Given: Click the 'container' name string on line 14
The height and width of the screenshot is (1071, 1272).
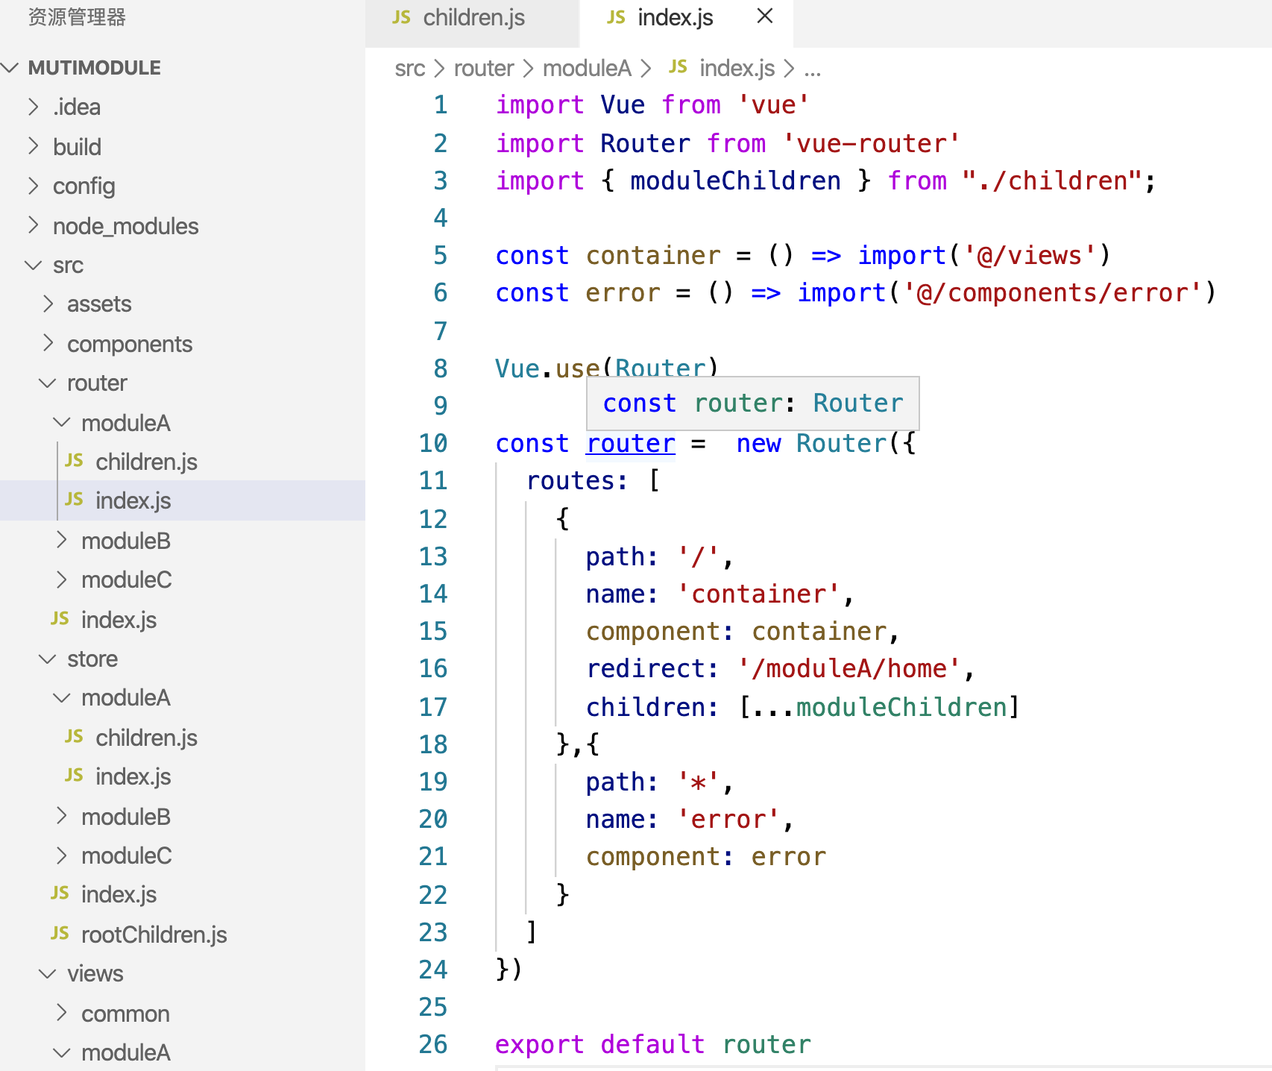Looking at the screenshot, I should click(759, 594).
